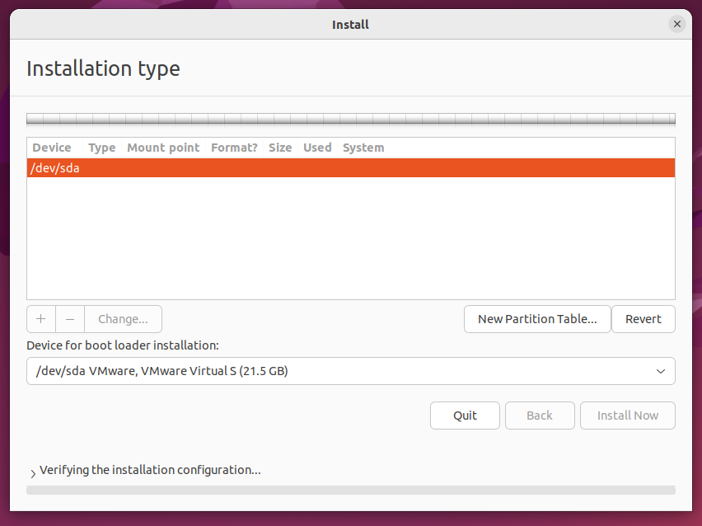Close the Install window
The height and width of the screenshot is (526, 702).
677,24
